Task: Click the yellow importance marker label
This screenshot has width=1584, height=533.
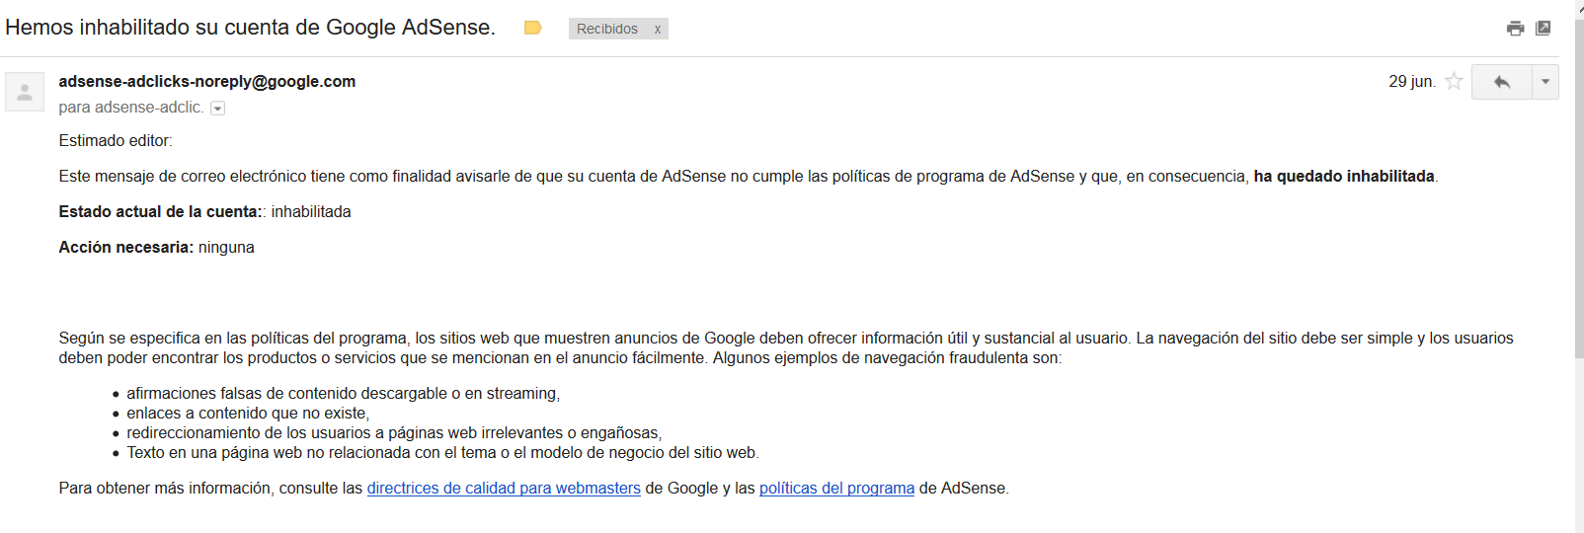Action: (532, 28)
